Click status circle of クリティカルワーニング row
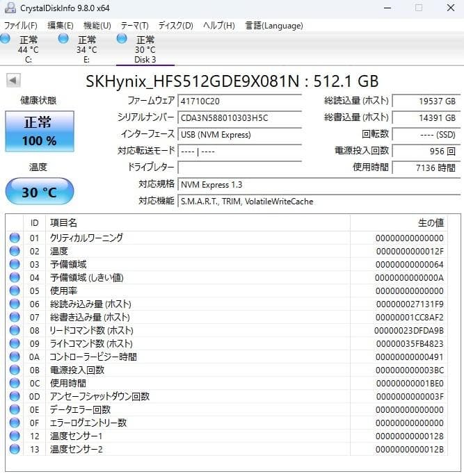Image resolution: width=464 pixels, height=474 pixels. click(x=15, y=238)
